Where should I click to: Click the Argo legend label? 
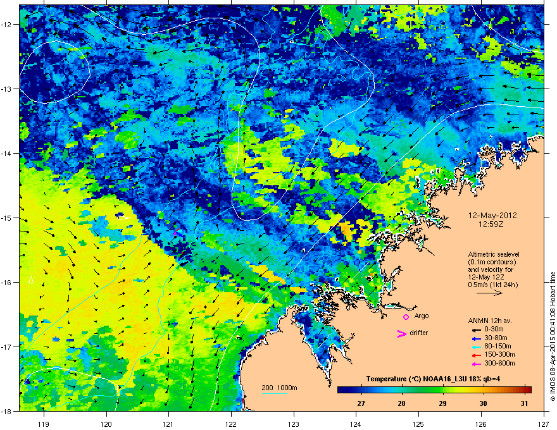(422, 316)
